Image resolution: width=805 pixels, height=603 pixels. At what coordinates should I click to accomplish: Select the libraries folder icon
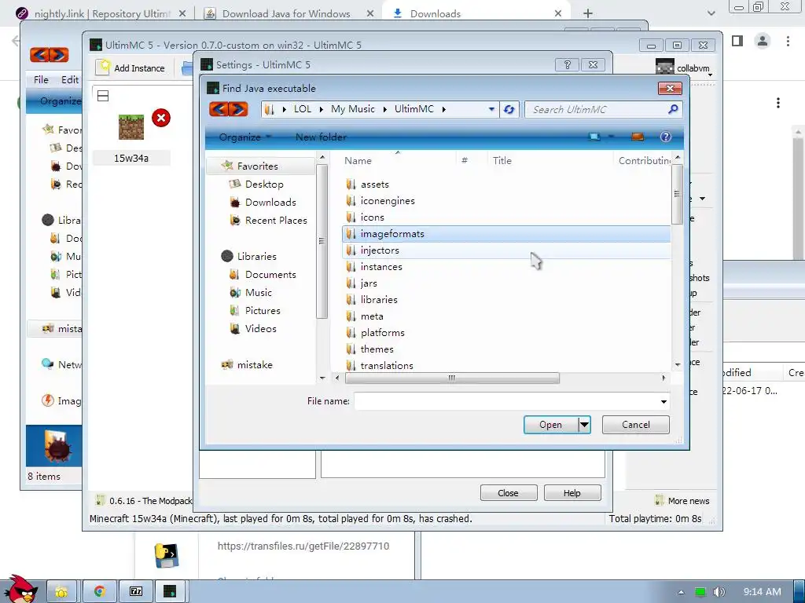coord(351,299)
